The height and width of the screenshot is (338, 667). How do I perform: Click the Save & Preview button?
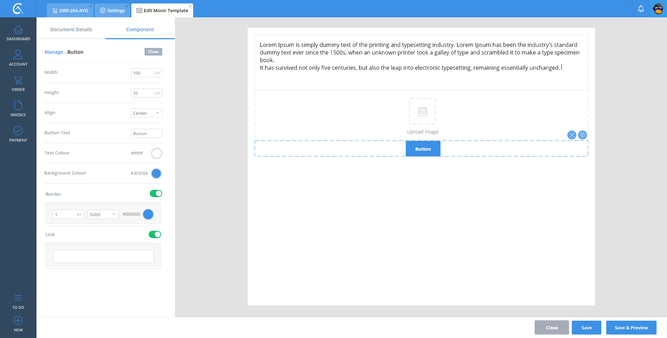coord(631,328)
